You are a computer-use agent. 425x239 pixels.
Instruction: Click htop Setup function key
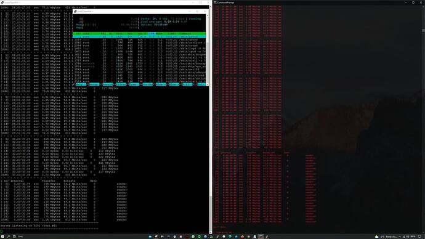[x=94, y=84]
